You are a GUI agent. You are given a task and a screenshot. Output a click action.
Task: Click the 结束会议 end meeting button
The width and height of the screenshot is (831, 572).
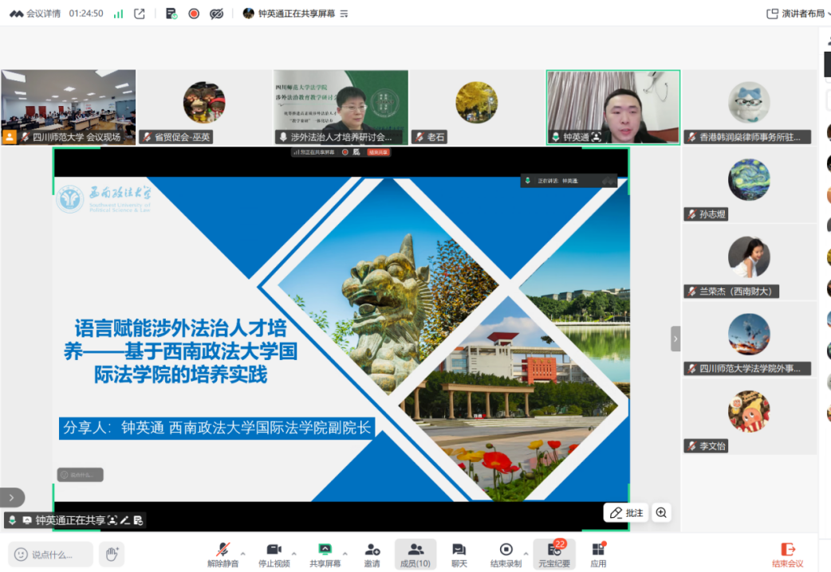point(787,554)
